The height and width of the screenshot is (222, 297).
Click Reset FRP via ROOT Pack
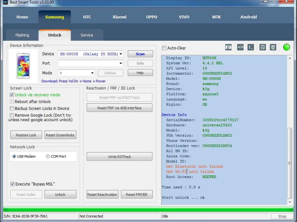[119, 98]
